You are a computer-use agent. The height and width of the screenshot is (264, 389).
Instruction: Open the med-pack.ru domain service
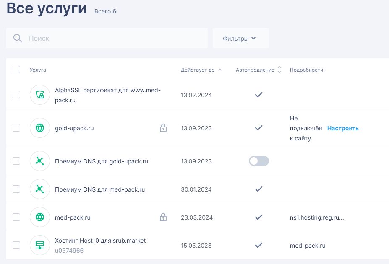tap(73, 217)
